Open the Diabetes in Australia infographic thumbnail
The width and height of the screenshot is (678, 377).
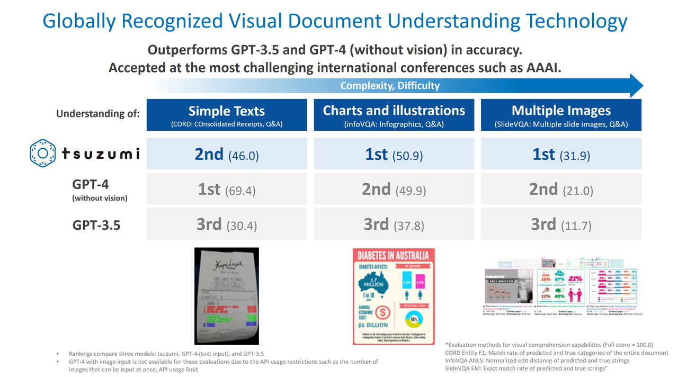tap(394, 297)
